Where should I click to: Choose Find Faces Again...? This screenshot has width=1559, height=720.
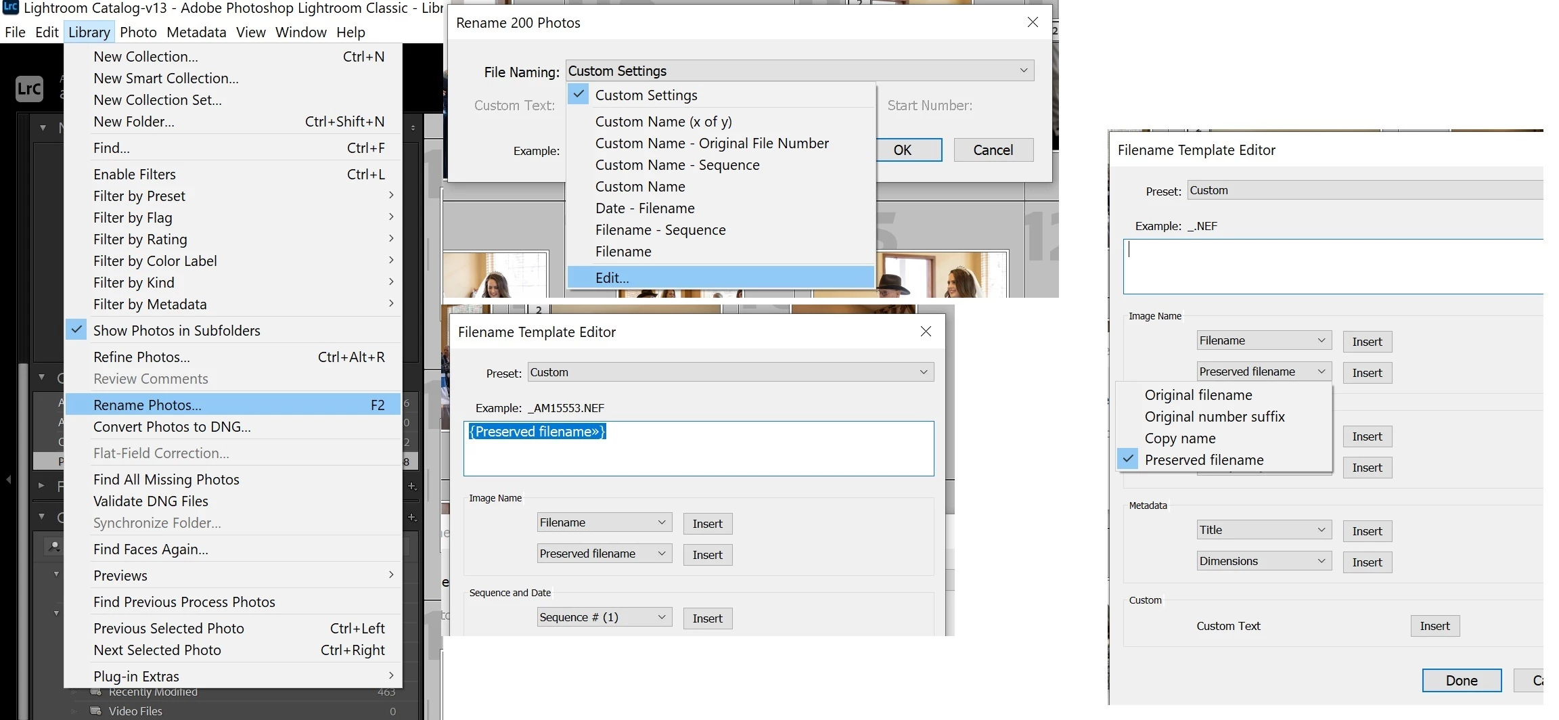233,549
